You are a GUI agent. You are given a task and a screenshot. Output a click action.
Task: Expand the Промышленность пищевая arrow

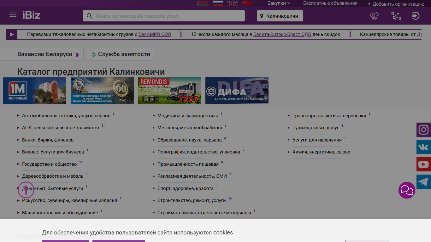pos(154,164)
